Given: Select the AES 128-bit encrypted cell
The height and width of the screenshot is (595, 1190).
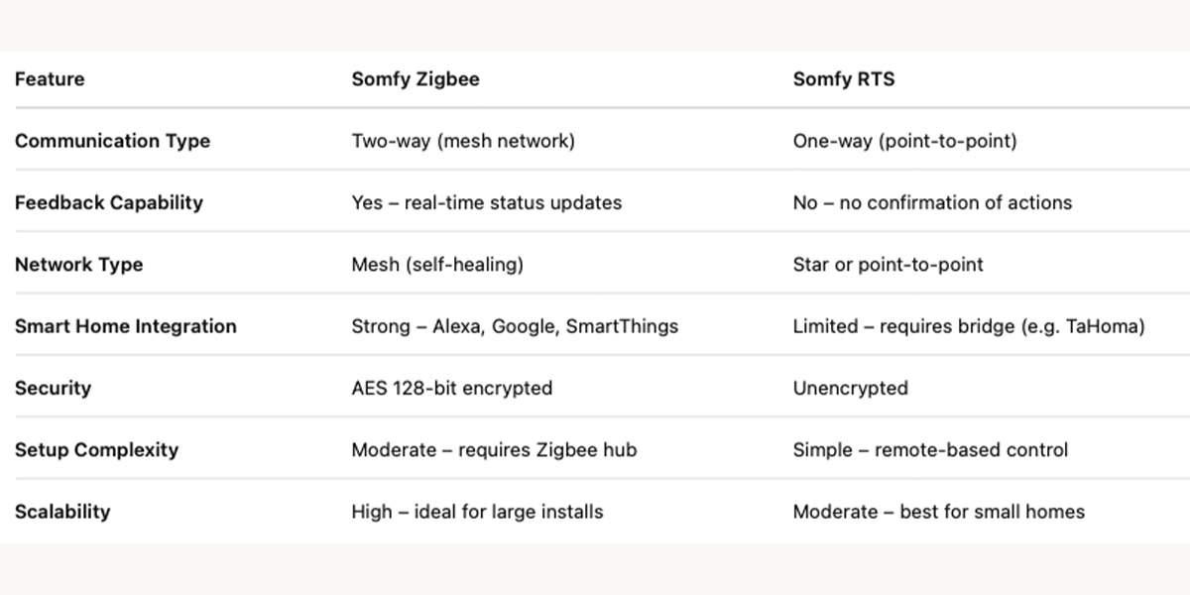Looking at the screenshot, I should [452, 388].
